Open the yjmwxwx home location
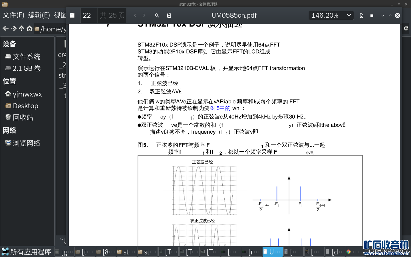Image resolution: width=411 pixels, height=257 pixels. [27, 94]
